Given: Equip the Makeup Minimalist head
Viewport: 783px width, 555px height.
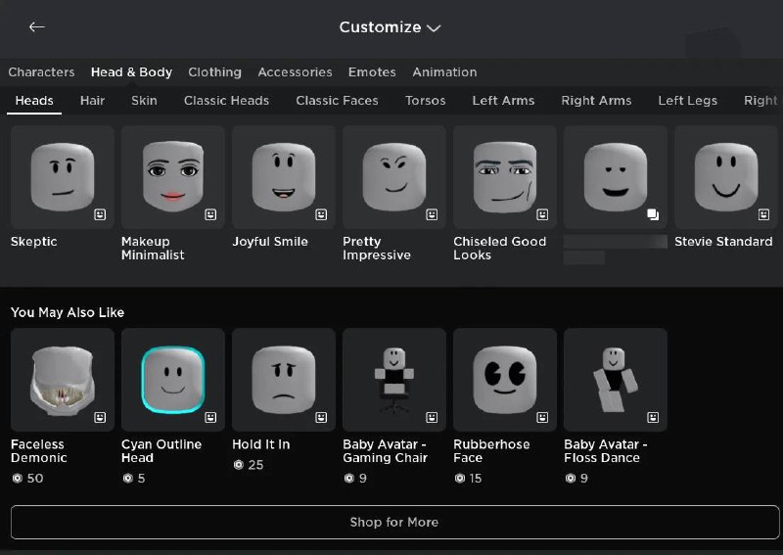Looking at the screenshot, I should (172, 177).
